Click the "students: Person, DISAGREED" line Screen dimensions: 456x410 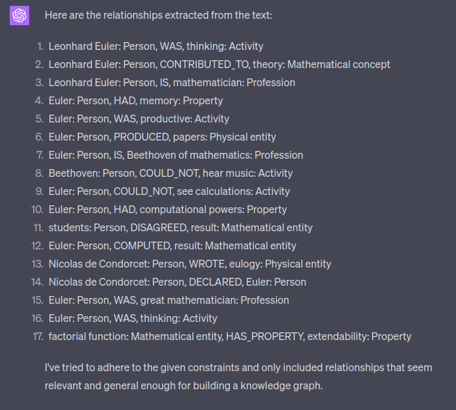(x=180, y=227)
